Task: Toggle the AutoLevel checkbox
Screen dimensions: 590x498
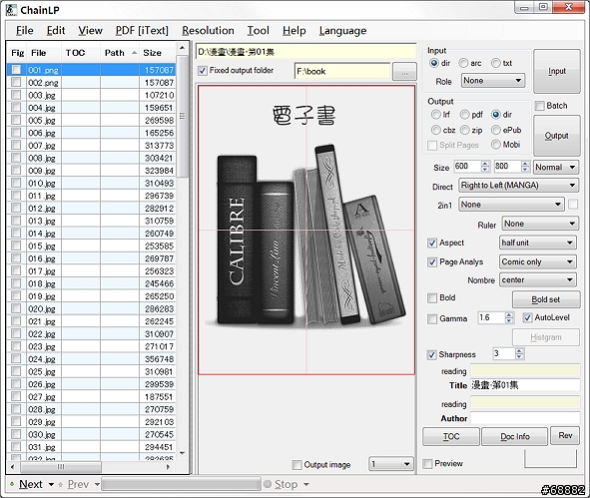Action: (527, 317)
